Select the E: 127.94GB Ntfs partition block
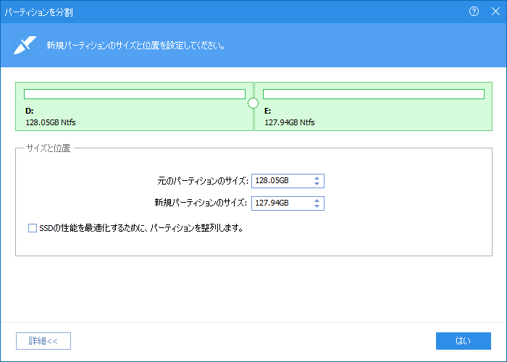The width and height of the screenshot is (507, 362). pos(374,106)
